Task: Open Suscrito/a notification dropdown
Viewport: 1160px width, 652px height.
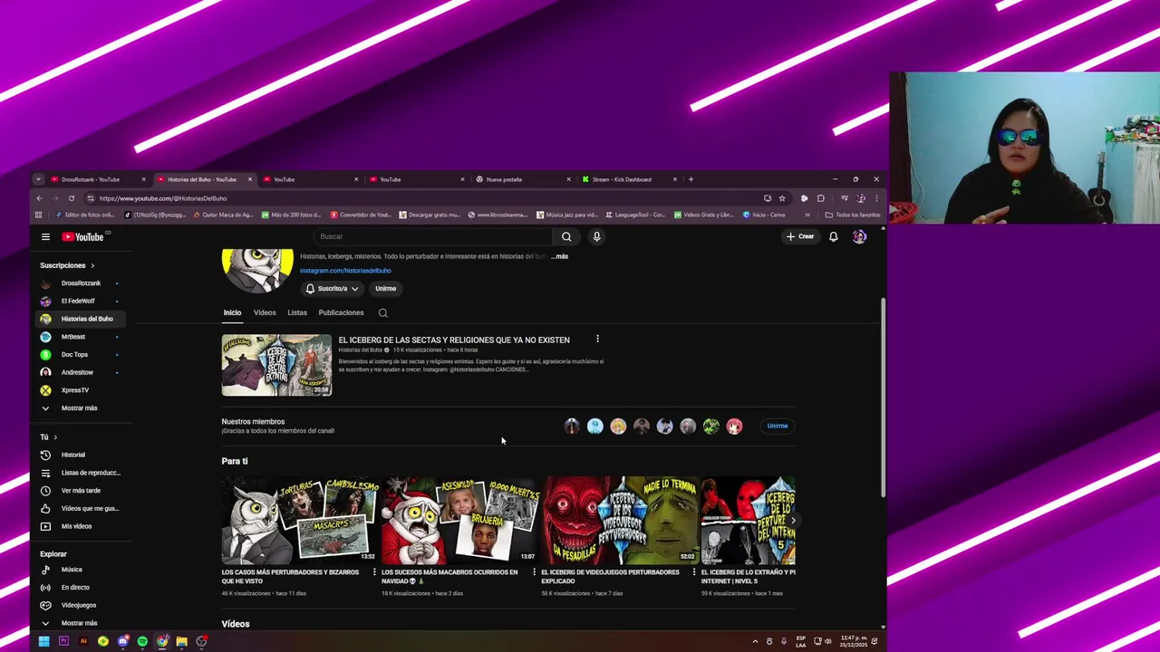Action: point(332,288)
